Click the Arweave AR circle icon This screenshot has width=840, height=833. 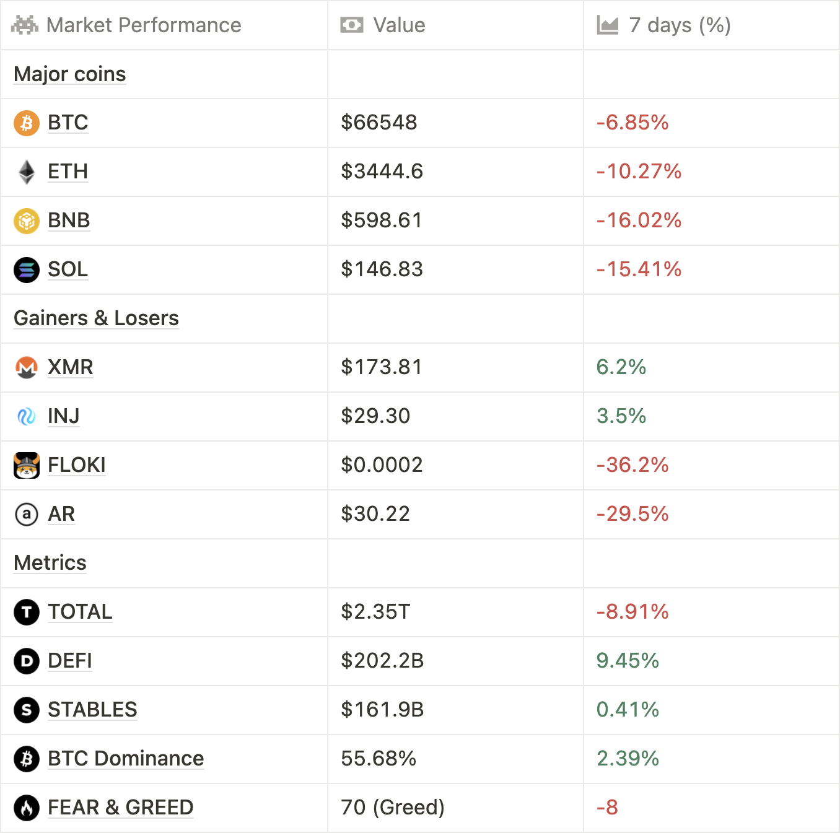tap(27, 514)
